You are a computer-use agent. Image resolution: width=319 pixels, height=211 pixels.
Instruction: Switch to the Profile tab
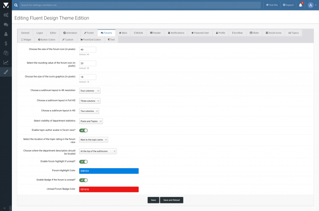[x=220, y=33]
